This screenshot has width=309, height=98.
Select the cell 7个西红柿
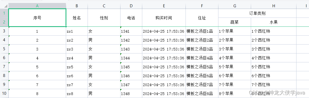[x=274, y=85]
